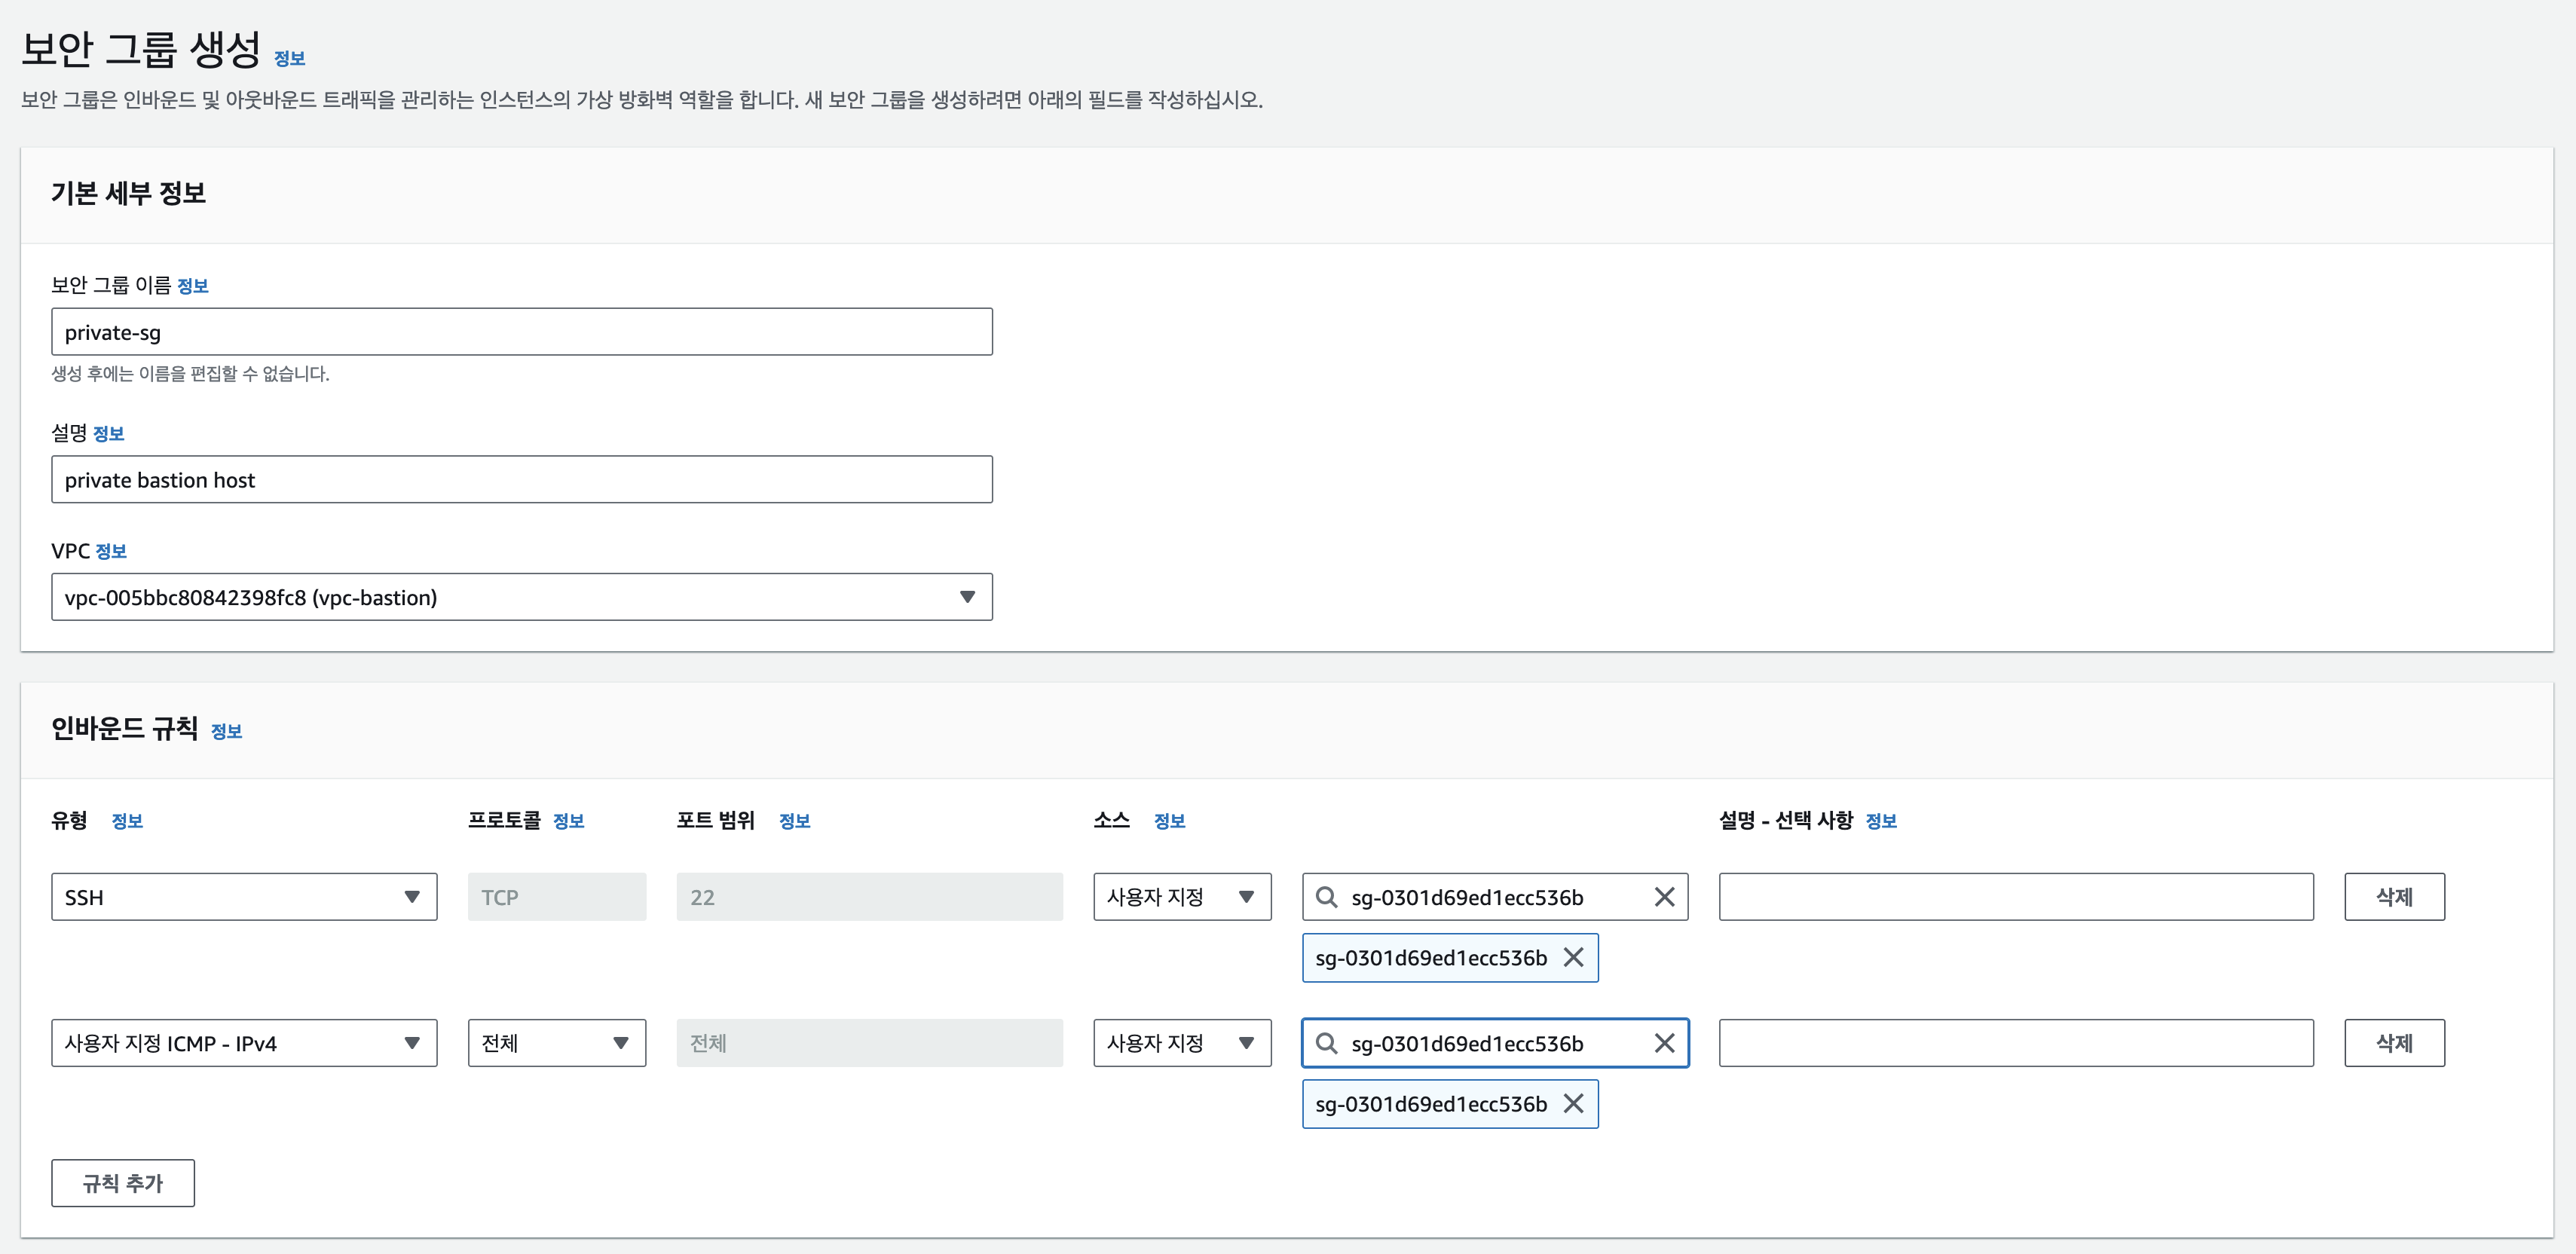
Task: Remove the sg-0301d69ed1ecc536b tag under the ICMP rule
Action: [x=1573, y=1104]
